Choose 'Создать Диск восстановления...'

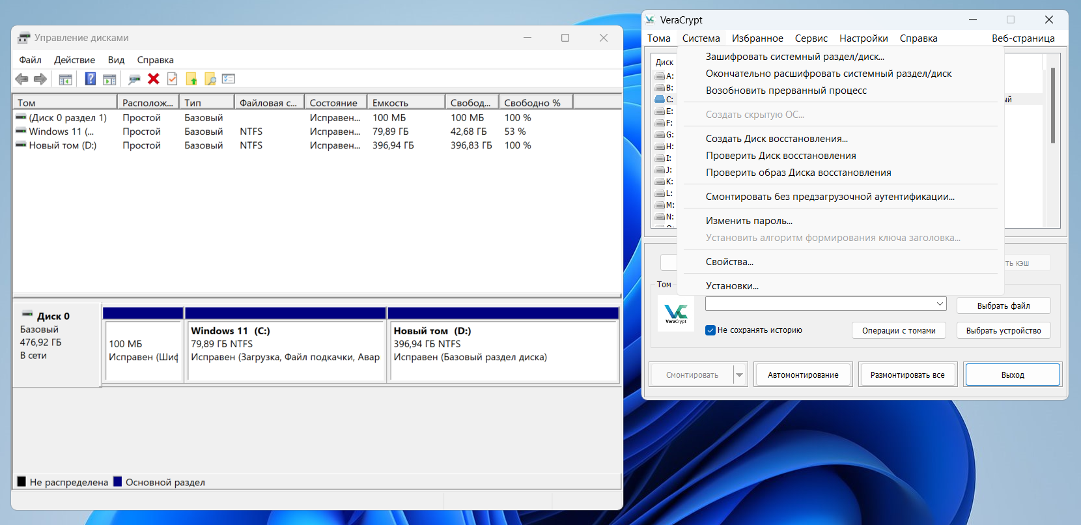point(840,139)
